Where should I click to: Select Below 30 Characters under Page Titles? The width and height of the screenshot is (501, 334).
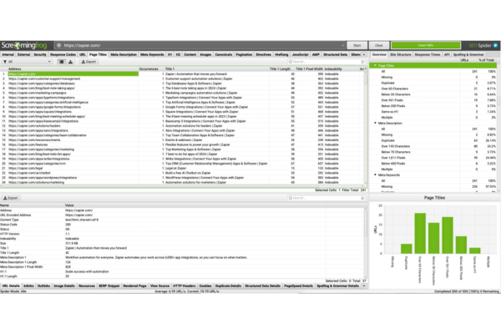(x=433, y=94)
